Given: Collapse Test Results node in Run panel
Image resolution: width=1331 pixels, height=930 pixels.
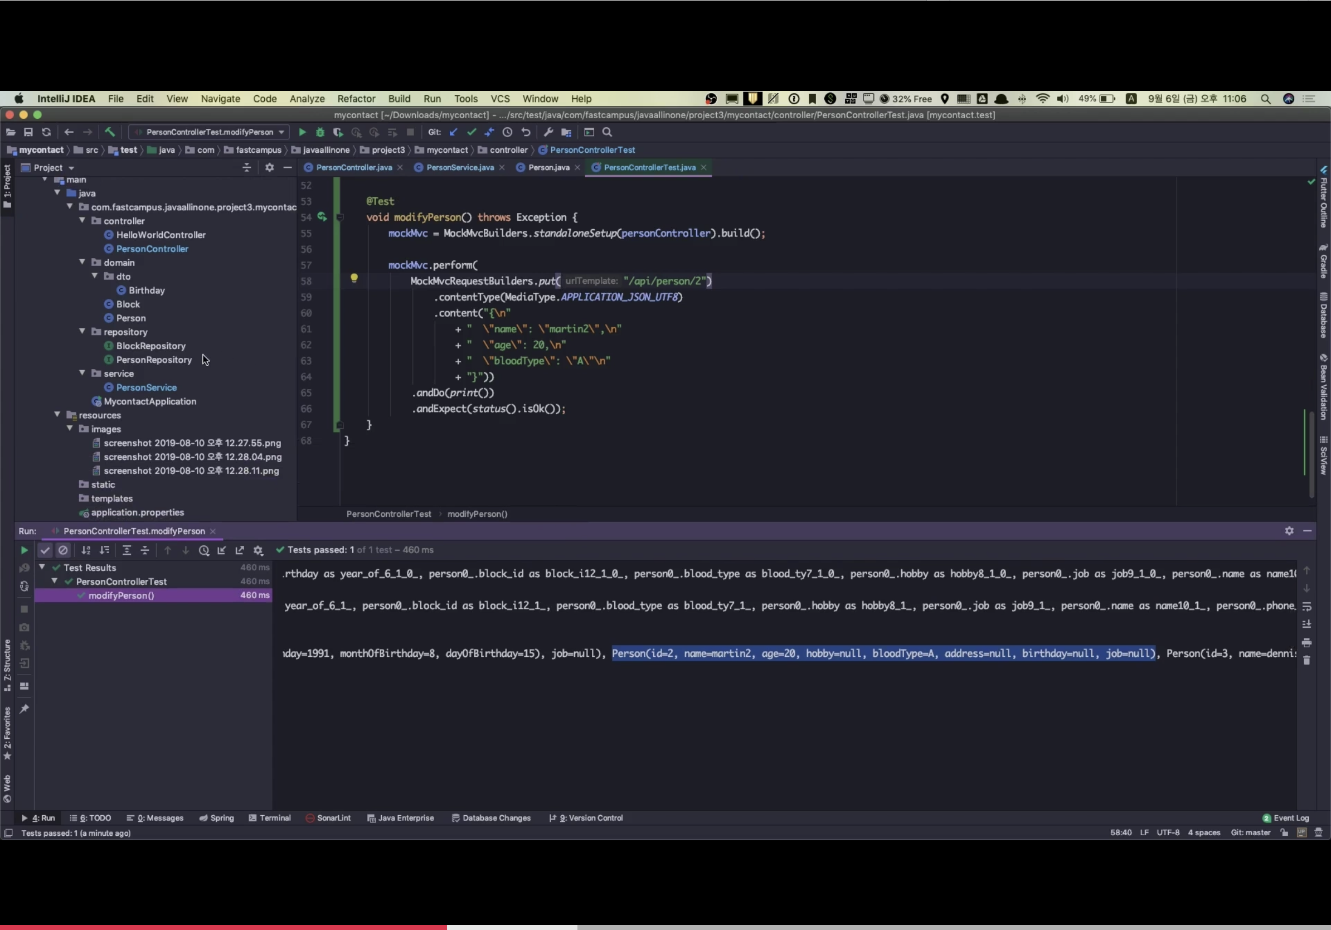Looking at the screenshot, I should coord(42,567).
